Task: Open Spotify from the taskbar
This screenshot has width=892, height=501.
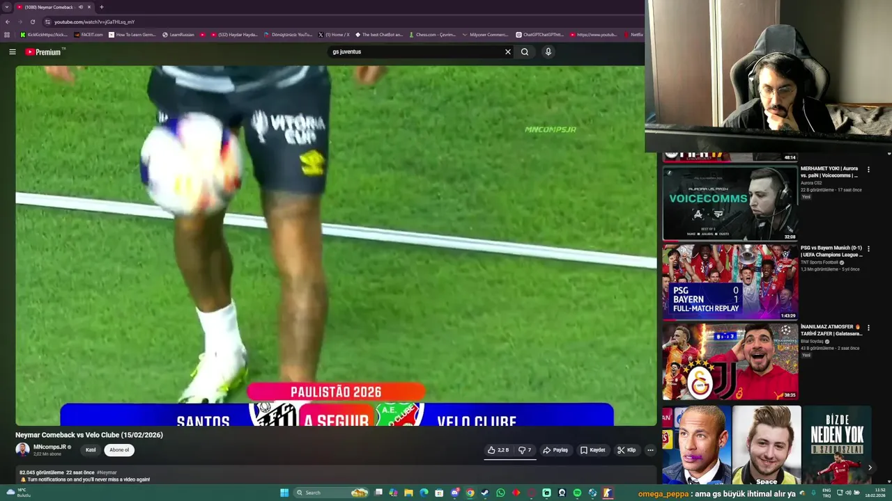Action: pyautogui.click(x=577, y=493)
